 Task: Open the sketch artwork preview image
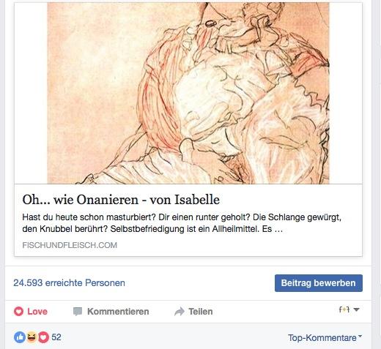click(x=188, y=93)
